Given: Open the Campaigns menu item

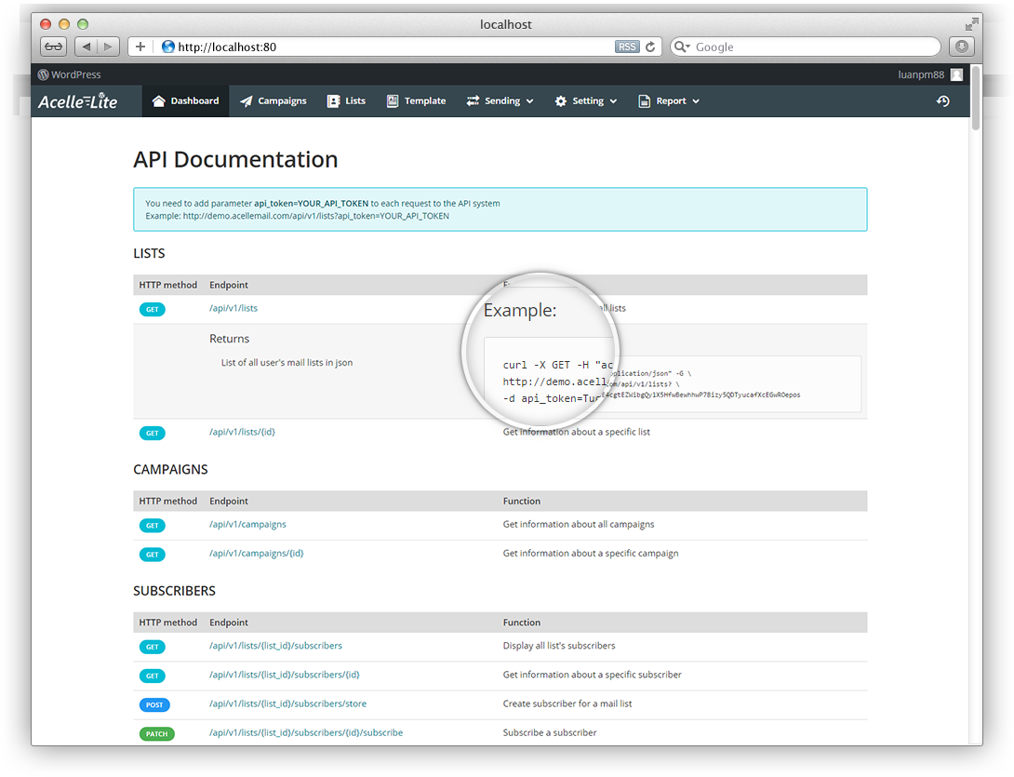Looking at the screenshot, I should (x=273, y=100).
